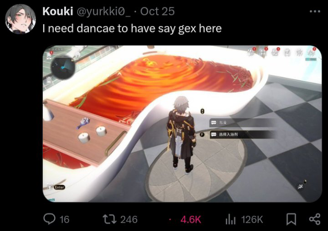328x231 pixels.
Task: Select the upper dialogue option in game
Action: [x=241, y=123]
